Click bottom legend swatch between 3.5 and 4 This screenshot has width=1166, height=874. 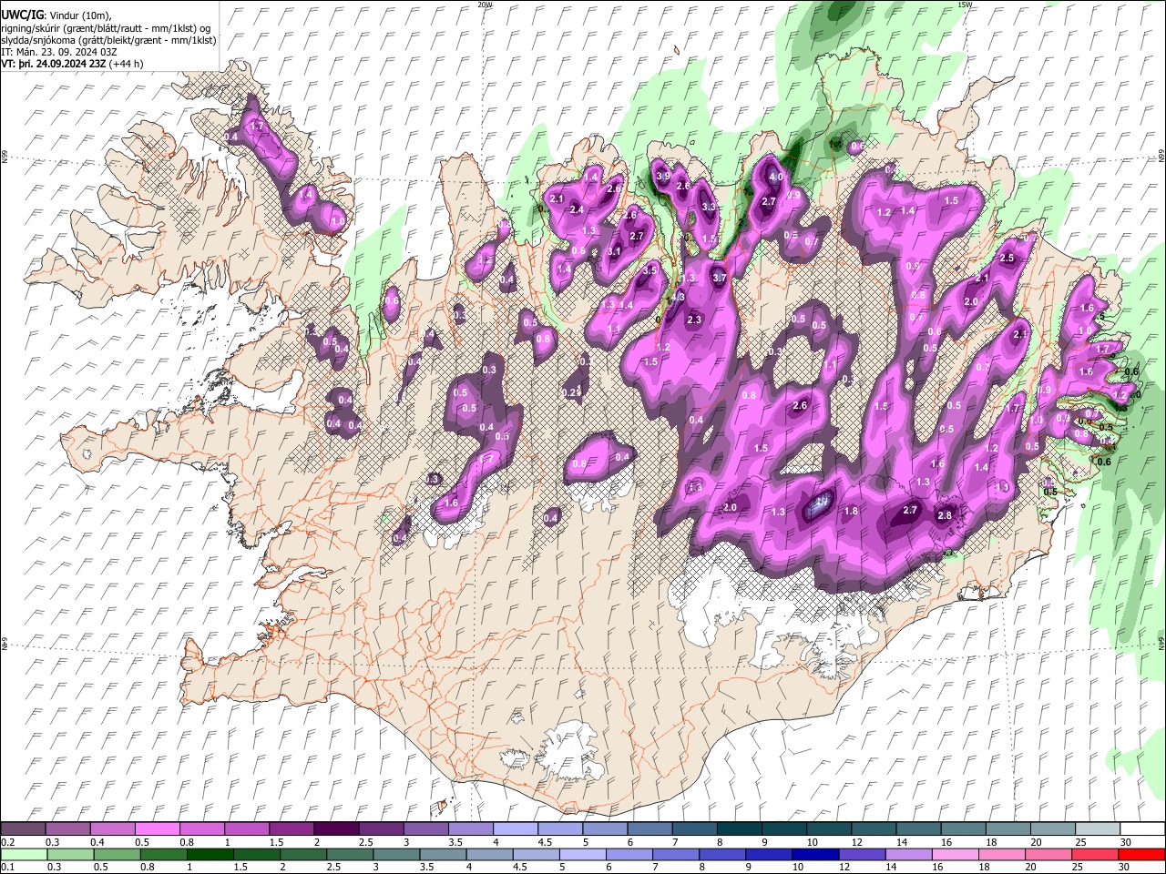pyautogui.click(x=442, y=854)
